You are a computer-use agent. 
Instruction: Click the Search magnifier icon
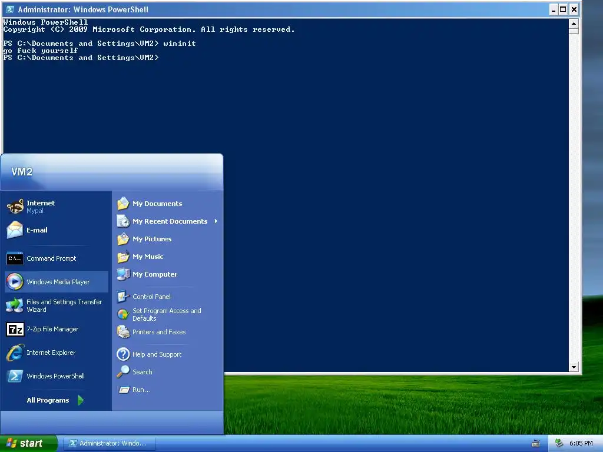click(123, 372)
